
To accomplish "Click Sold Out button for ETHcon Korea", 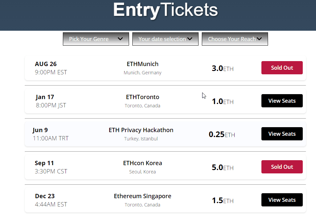I will point(282,167).
